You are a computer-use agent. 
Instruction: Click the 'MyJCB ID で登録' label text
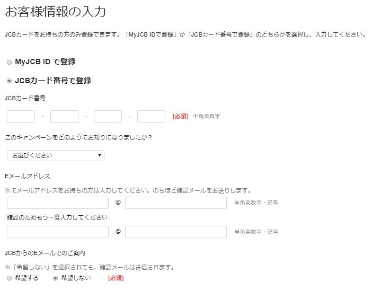coord(45,62)
